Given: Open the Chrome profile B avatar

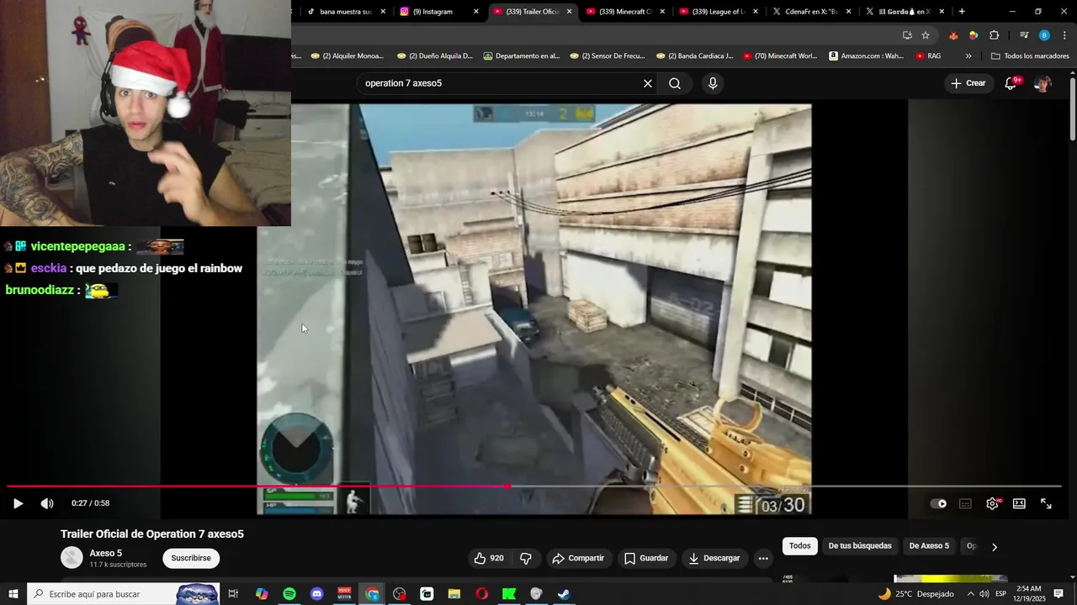Looking at the screenshot, I should (1044, 35).
